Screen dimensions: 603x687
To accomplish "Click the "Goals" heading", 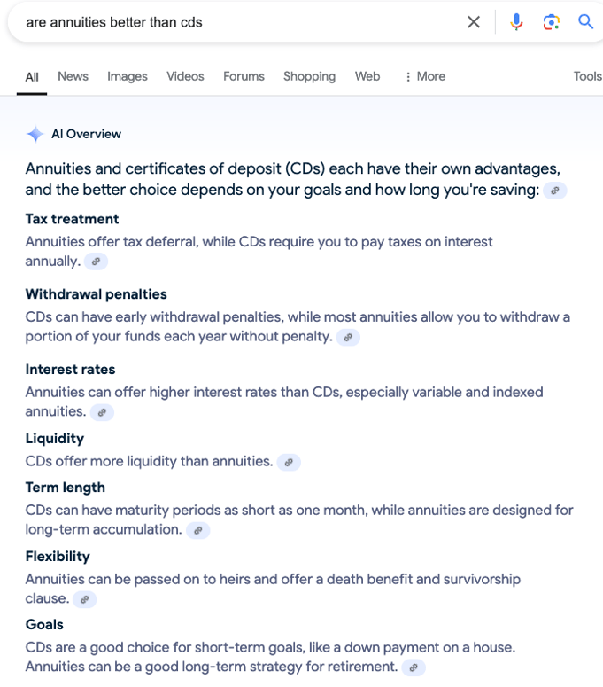I will [x=44, y=625].
